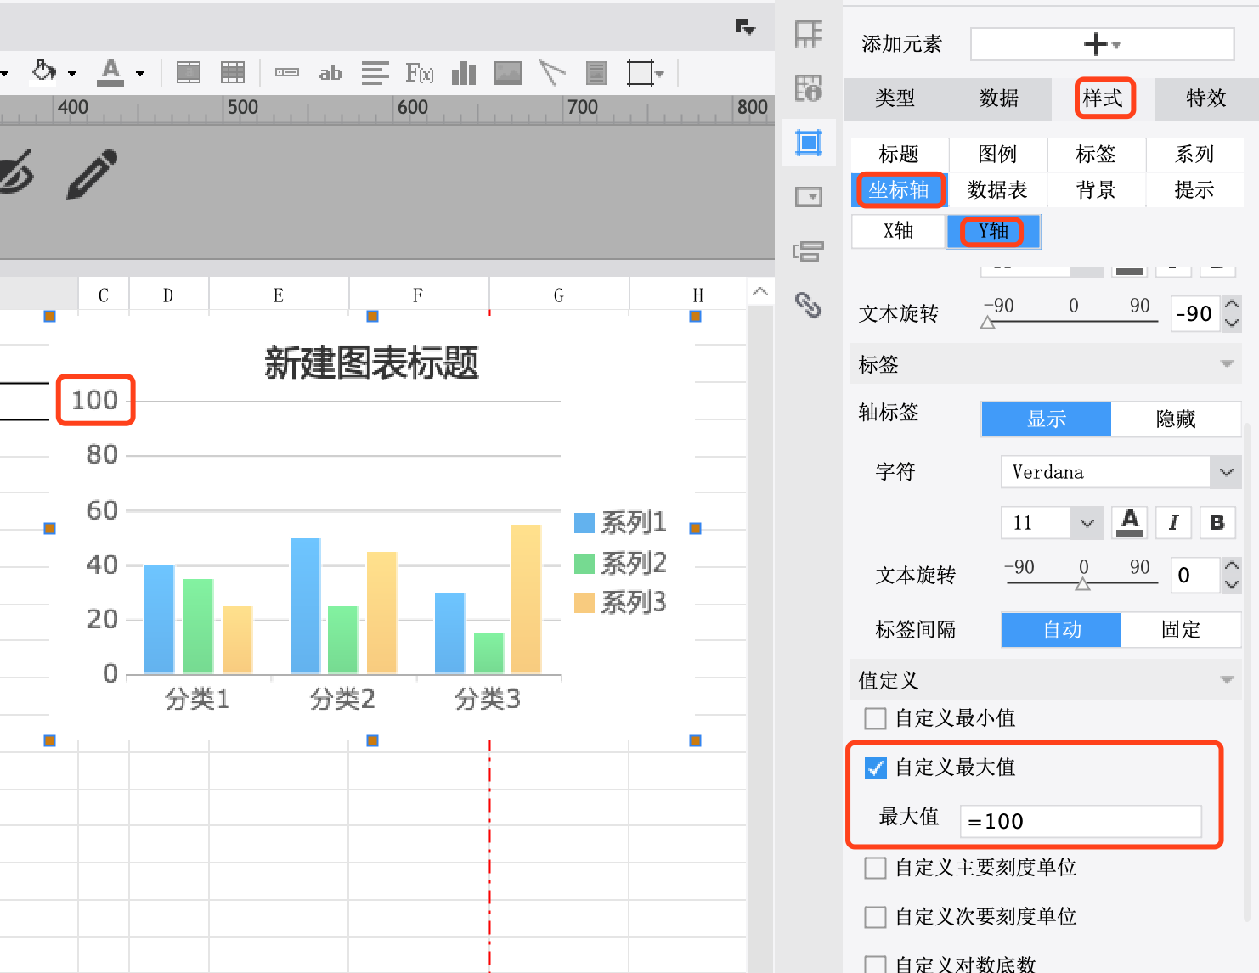This screenshot has width=1259, height=973.
Task: Click the add element plus button
Action: click(x=1103, y=44)
